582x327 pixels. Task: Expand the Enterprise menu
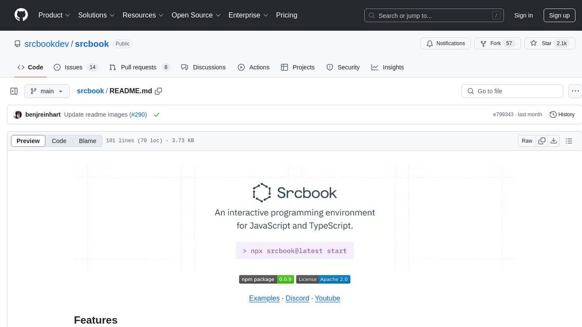coord(248,15)
